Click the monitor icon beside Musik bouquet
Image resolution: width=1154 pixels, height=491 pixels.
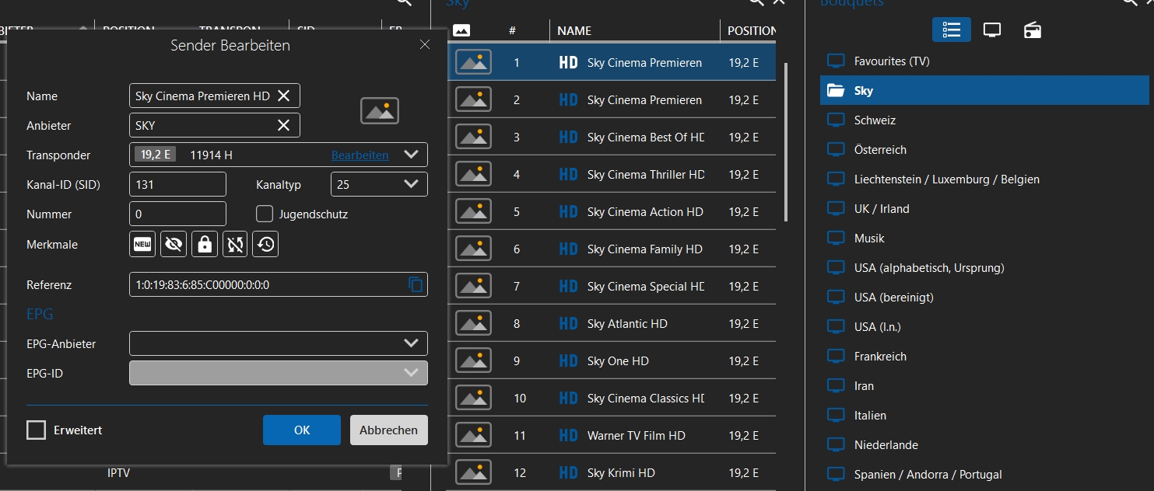836,239
